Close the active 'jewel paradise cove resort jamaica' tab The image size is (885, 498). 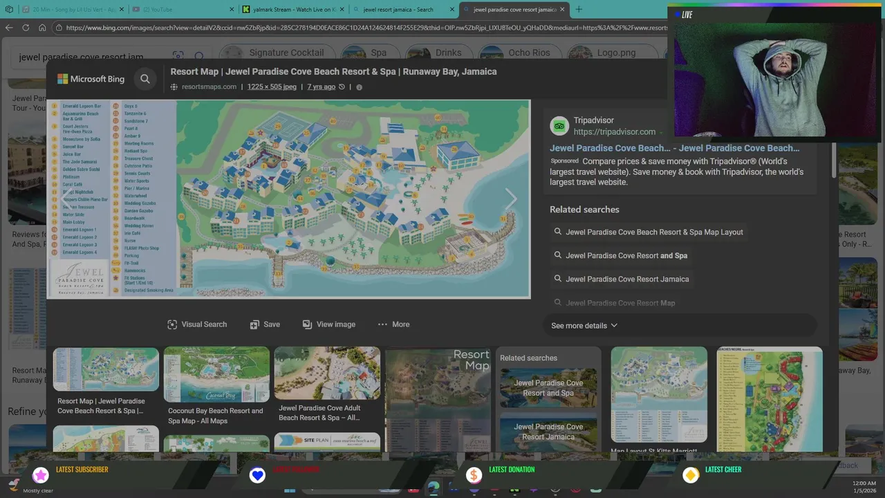562,10
